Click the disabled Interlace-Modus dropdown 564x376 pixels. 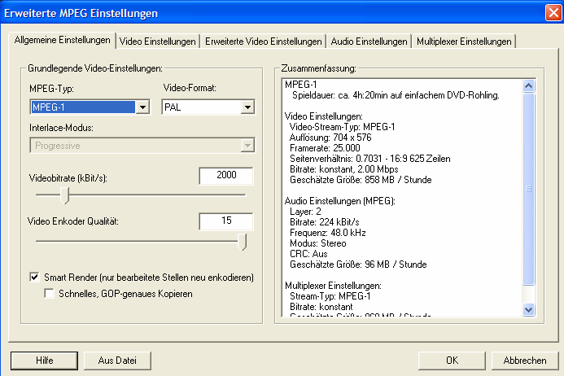point(142,145)
